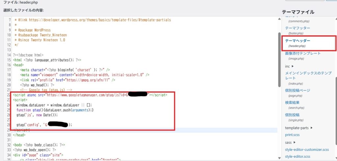Click the code editor vertical scrollbar thumb
Viewport: 337px width, 161px height.
(279, 60)
